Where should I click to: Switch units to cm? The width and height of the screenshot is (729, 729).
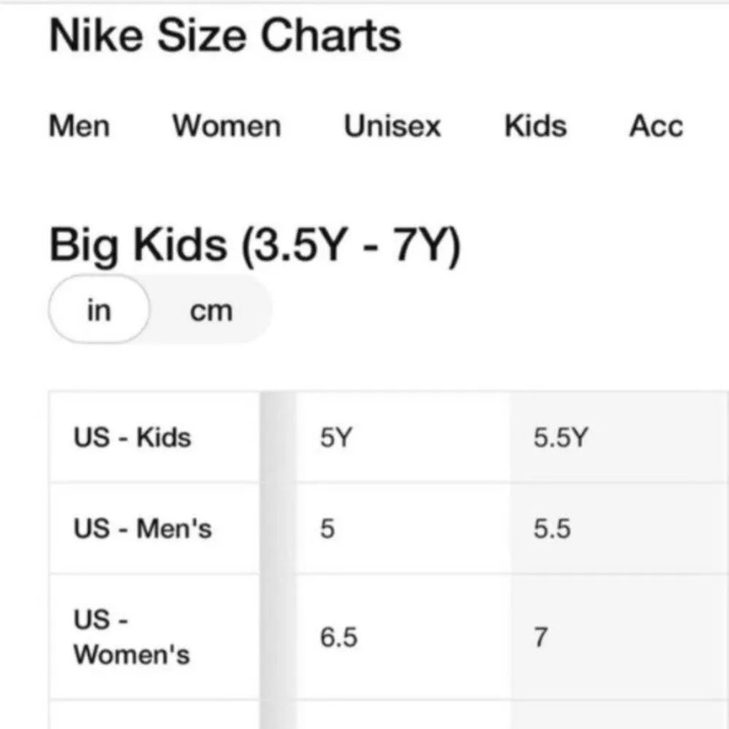pyautogui.click(x=211, y=311)
